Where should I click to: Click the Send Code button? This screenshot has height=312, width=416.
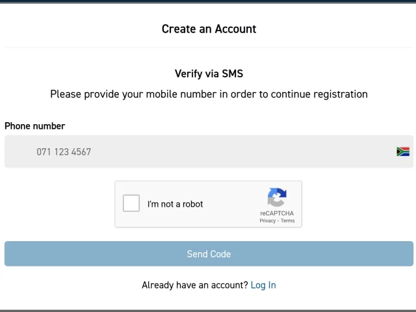209,253
